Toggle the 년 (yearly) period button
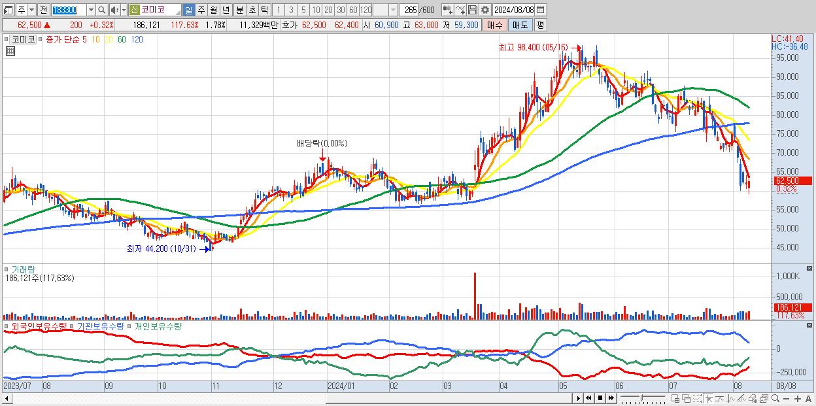816x406 pixels. [x=226, y=10]
